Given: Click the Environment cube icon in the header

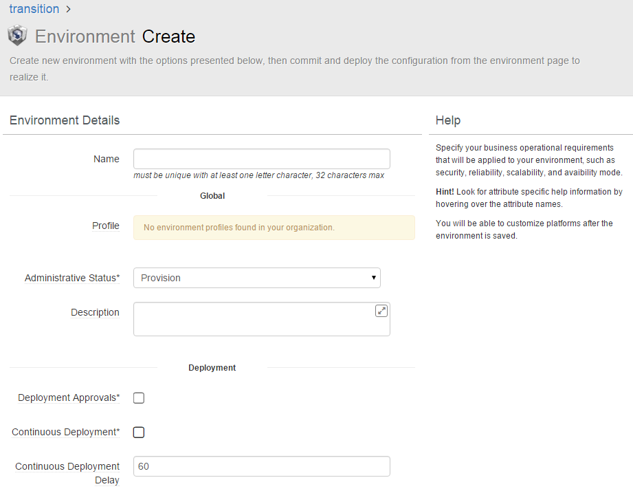Looking at the screenshot, I should pos(17,34).
